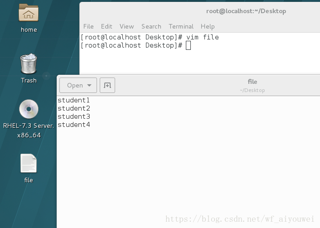The height and width of the screenshot is (228, 320).
Task: Expand the Open dropdown in gedit
Action: click(78, 85)
